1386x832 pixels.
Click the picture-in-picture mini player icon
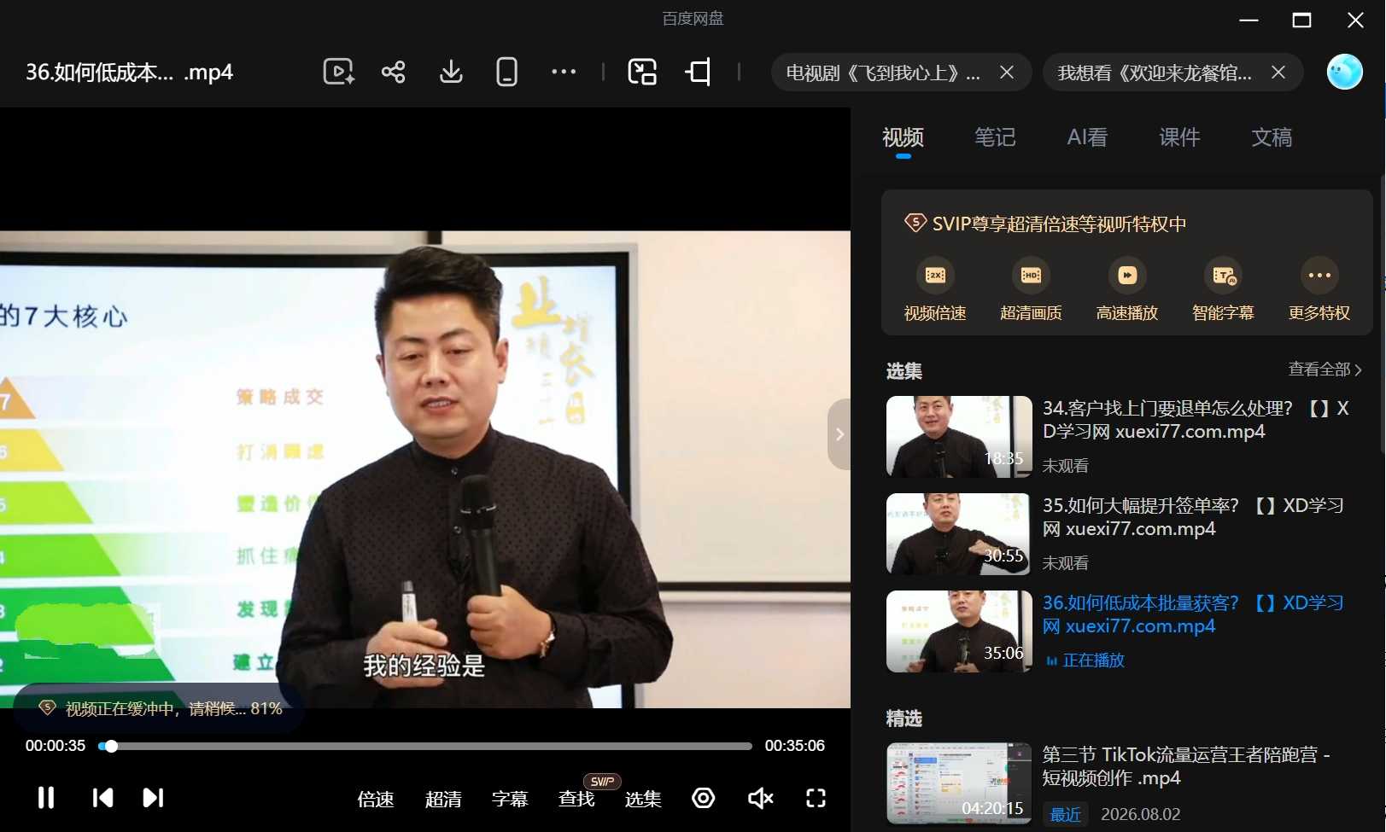click(x=642, y=72)
